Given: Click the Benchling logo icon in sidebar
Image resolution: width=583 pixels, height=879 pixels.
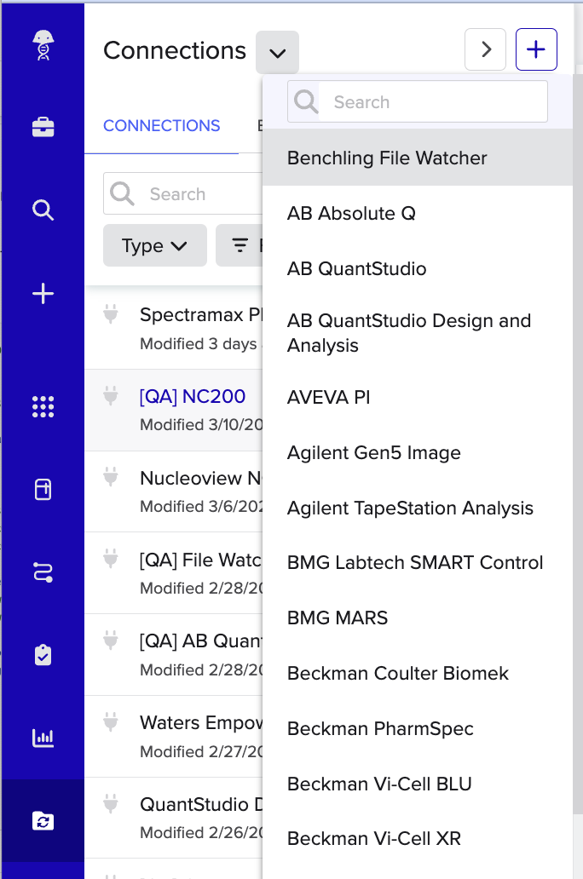Looking at the screenshot, I should [x=43, y=45].
